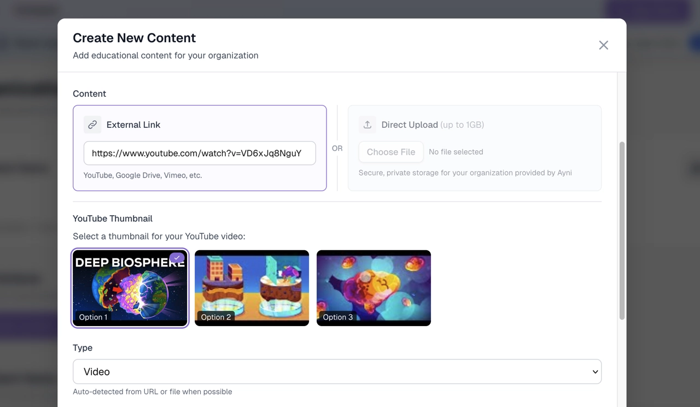Click the chain-link icon beside External Link

click(x=92, y=125)
